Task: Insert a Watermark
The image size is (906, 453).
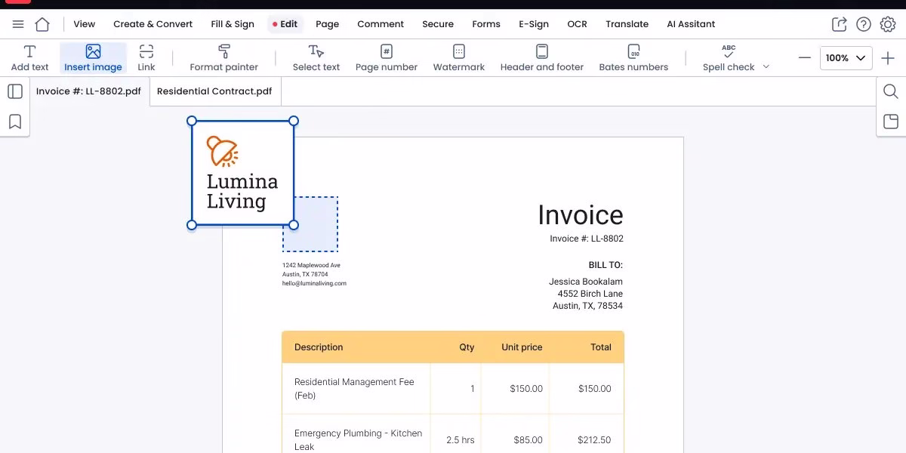Action: point(459,58)
